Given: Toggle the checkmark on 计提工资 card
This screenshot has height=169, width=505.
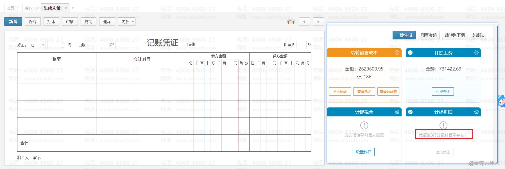Looking at the screenshot, I should point(410,53).
